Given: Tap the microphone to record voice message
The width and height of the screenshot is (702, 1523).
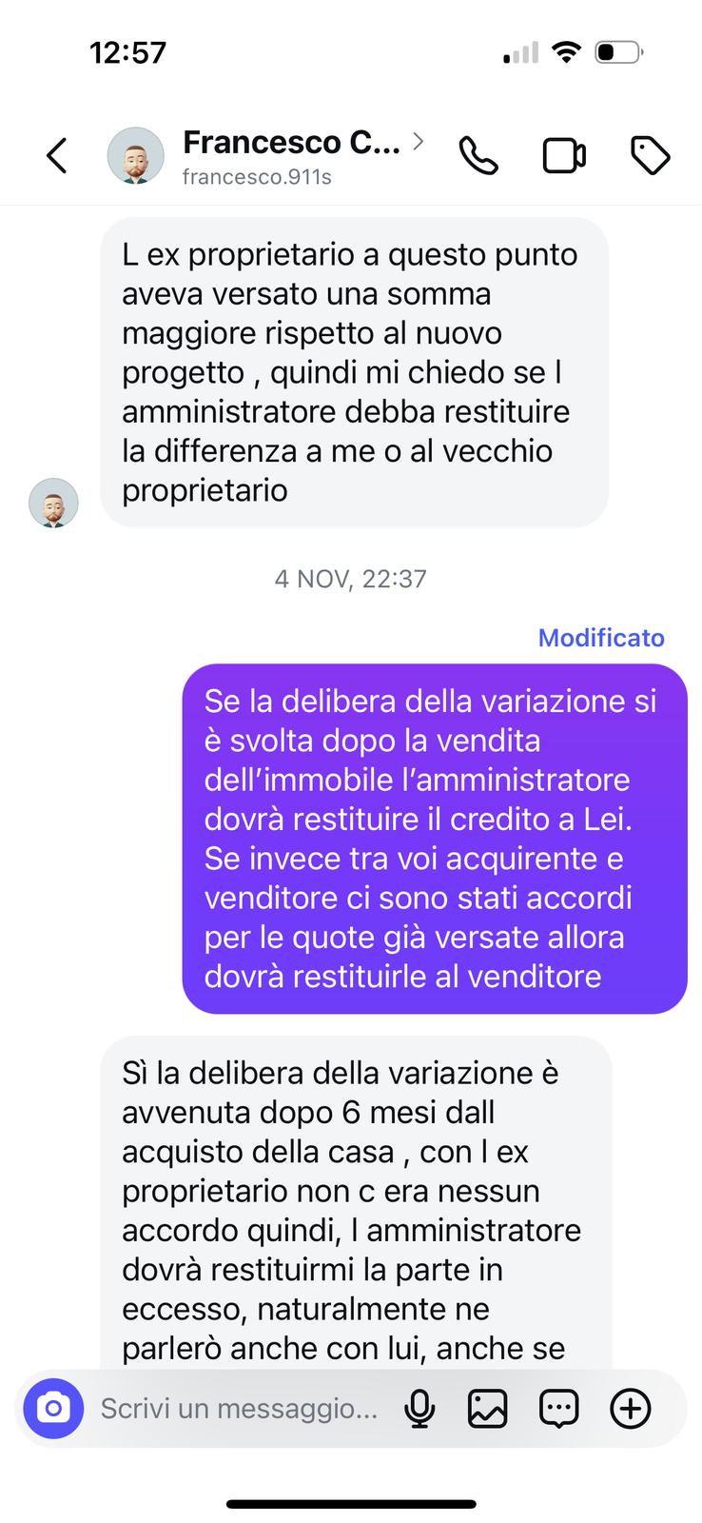Looking at the screenshot, I should 419,1408.
